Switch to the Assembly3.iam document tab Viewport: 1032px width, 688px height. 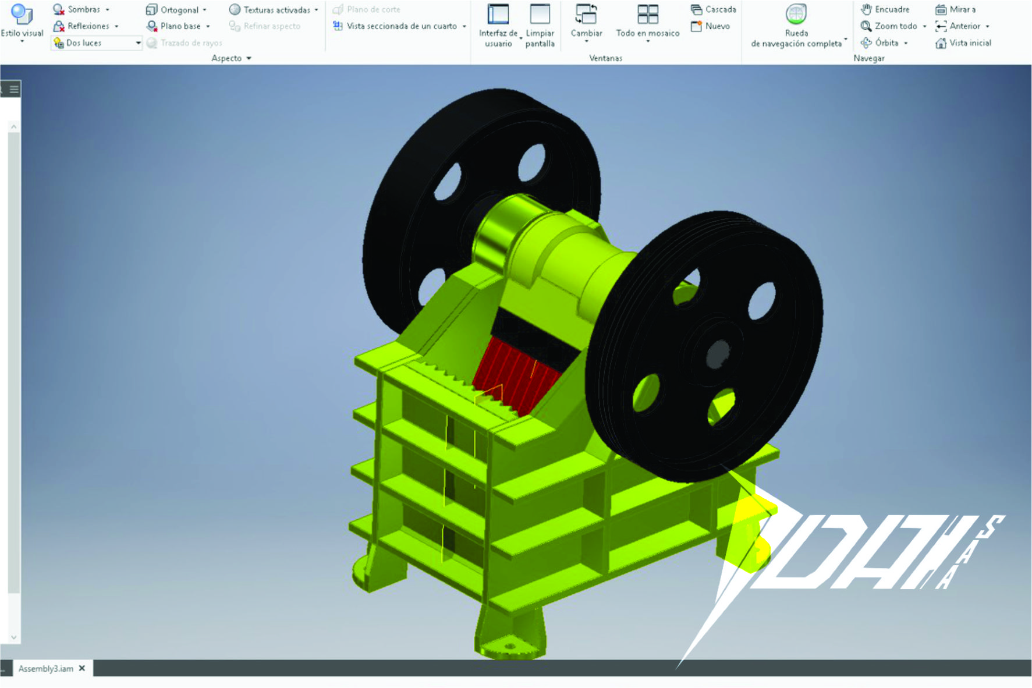pyautogui.click(x=45, y=668)
